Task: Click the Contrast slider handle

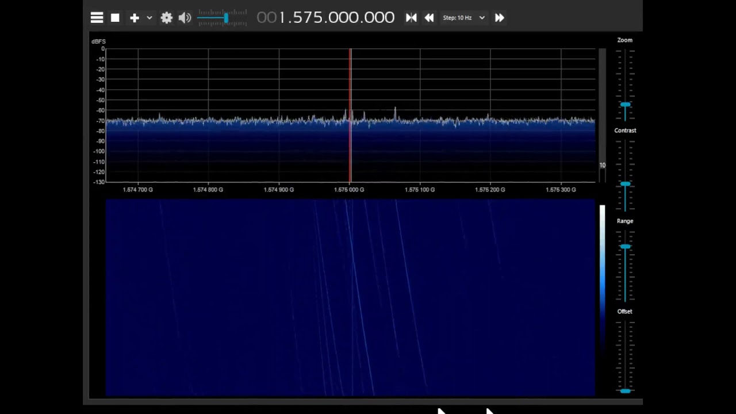Action: click(x=625, y=184)
